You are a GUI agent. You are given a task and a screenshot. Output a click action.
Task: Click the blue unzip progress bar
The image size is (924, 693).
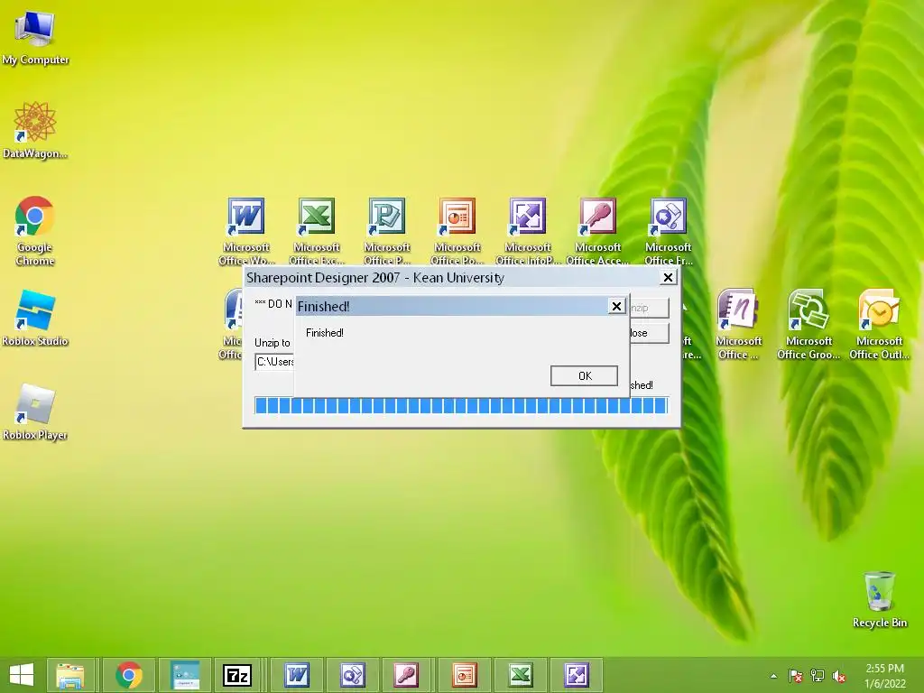pos(461,405)
